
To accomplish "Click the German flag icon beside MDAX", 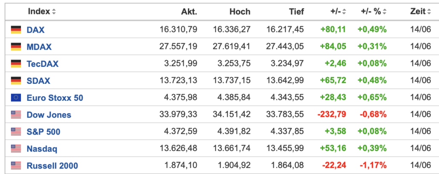I will (x=16, y=47).
